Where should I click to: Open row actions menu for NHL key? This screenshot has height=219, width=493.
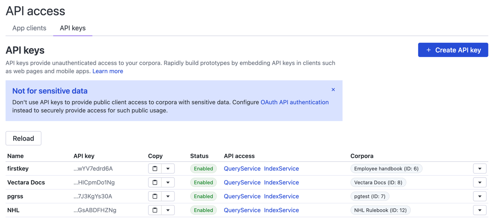pyautogui.click(x=479, y=210)
